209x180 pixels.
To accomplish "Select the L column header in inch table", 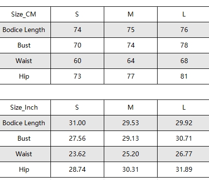I will click(184, 107).
